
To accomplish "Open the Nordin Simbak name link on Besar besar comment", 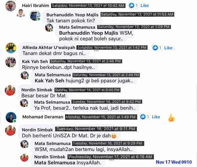I will 37,90.
